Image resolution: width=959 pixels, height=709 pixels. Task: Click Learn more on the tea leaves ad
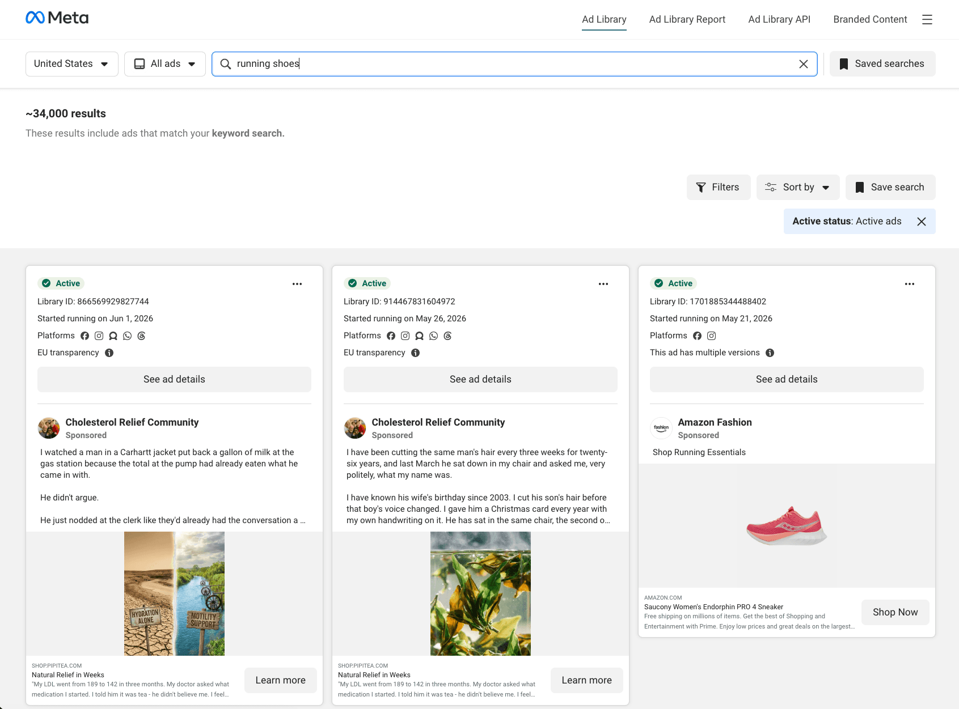(x=587, y=680)
